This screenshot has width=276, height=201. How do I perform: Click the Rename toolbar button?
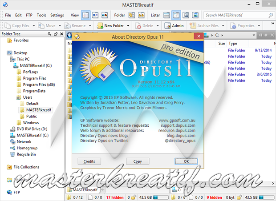pyautogui.click(x=75, y=26)
